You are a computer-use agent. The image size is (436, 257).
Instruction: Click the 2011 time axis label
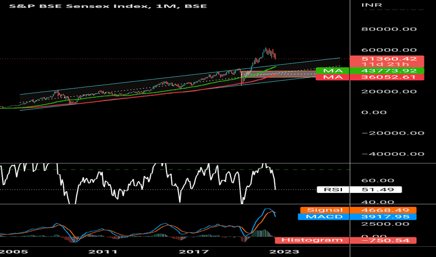(102, 252)
